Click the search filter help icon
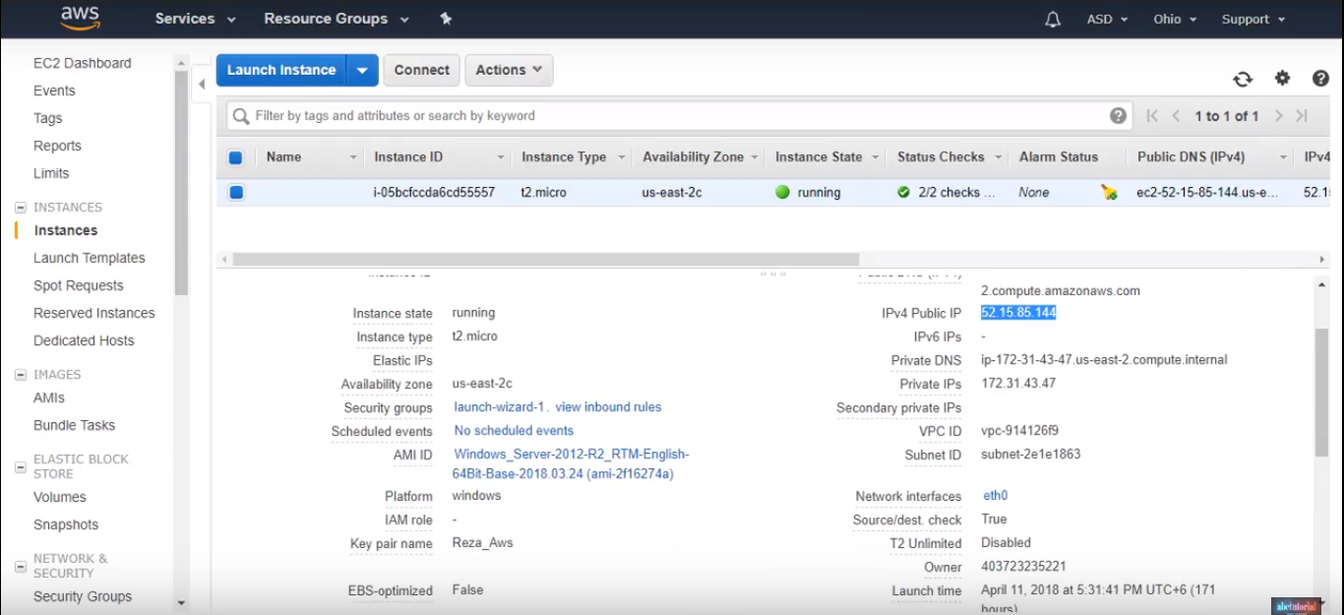Screen dimensions: 1344x615 tap(1118, 115)
